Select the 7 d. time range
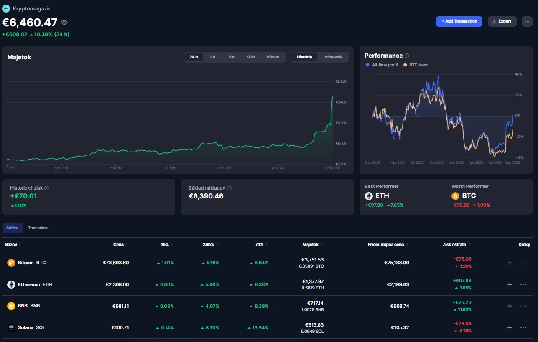 point(213,57)
